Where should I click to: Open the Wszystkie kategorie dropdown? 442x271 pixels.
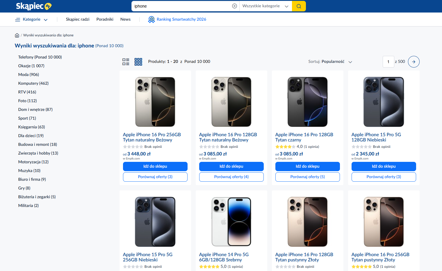click(265, 6)
